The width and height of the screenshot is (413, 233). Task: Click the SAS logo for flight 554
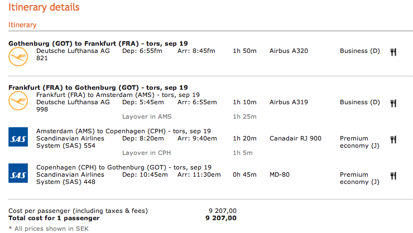[x=18, y=137]
